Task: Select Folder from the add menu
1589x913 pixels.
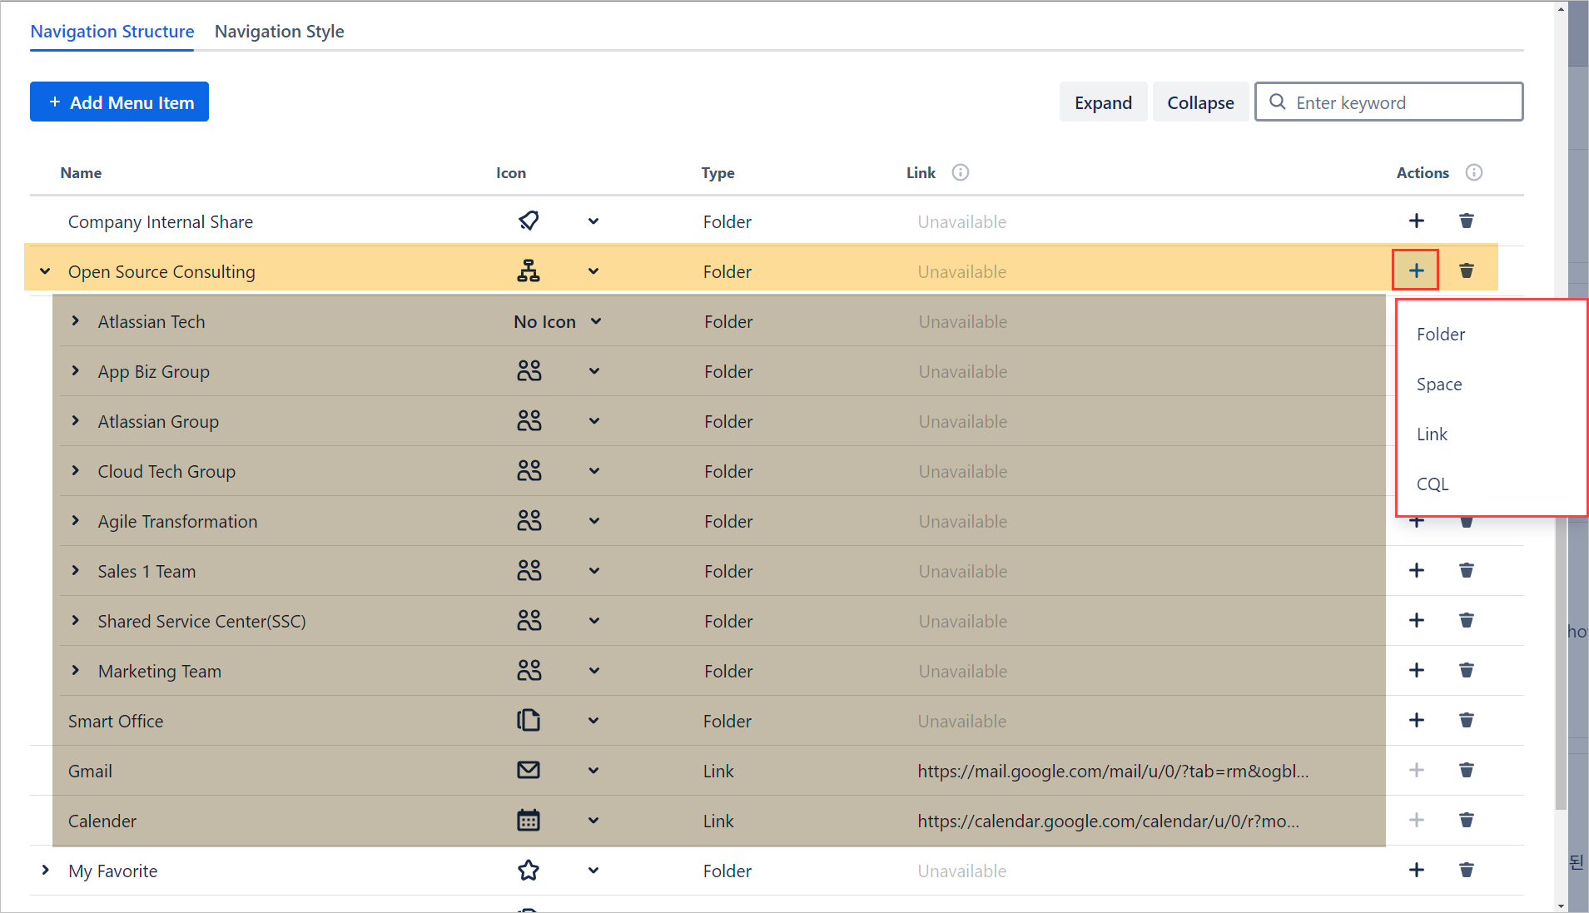Action: click(1441, 335)
